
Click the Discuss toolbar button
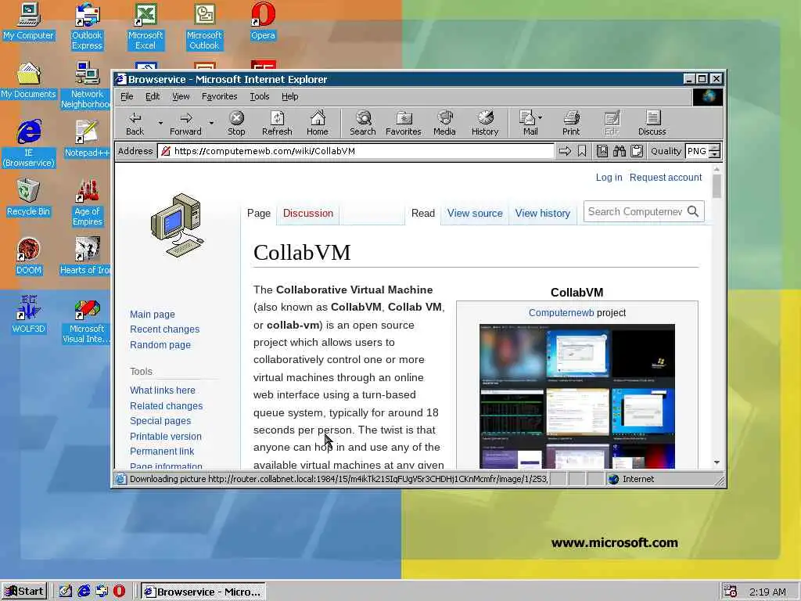click(x=652, y=123)
